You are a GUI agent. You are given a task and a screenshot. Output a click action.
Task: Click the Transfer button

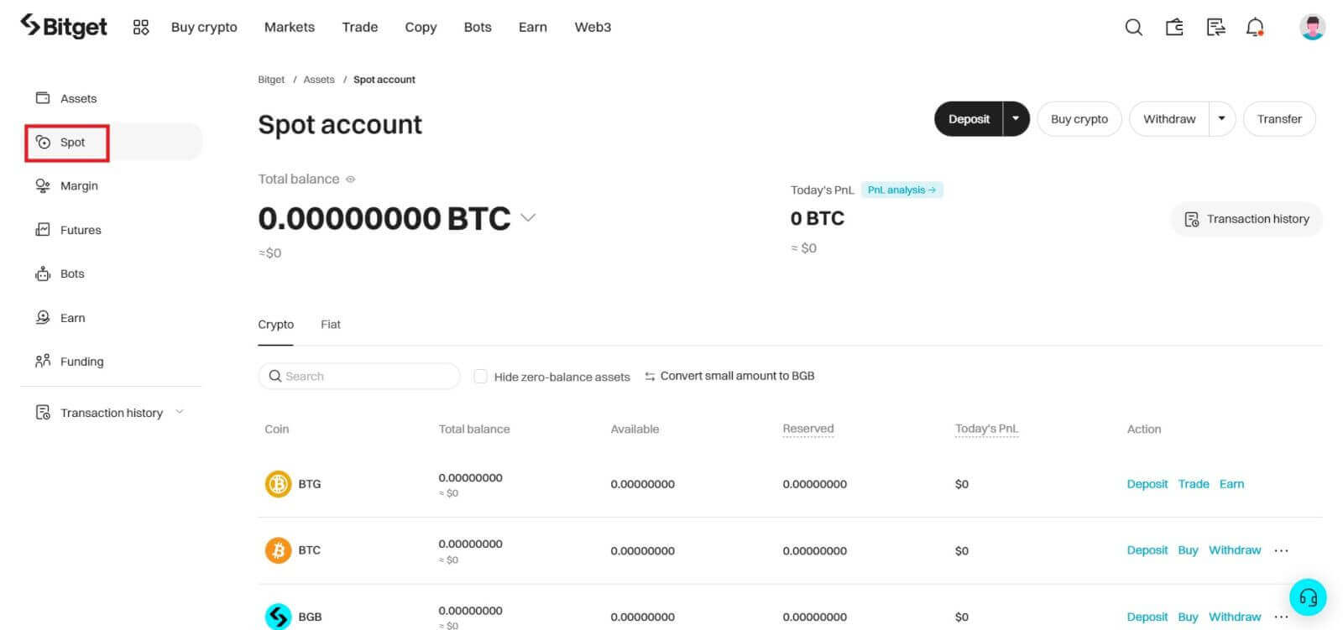[x=1278, y=119]
